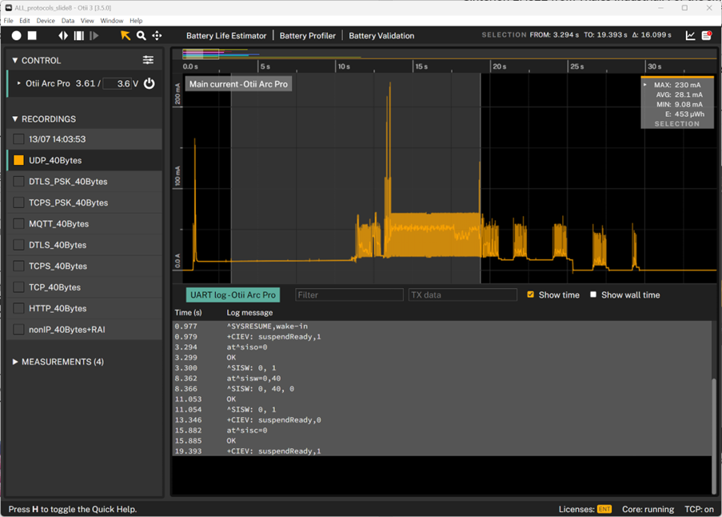Viewport: 722px width, 517px height.
Task: Enable the DTLS_PSK_40Bytes recording checkbox
Action: tap(18, 182)
